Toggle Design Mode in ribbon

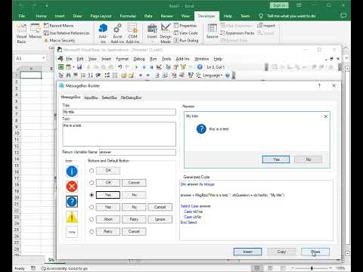click(x=166, y=33)
